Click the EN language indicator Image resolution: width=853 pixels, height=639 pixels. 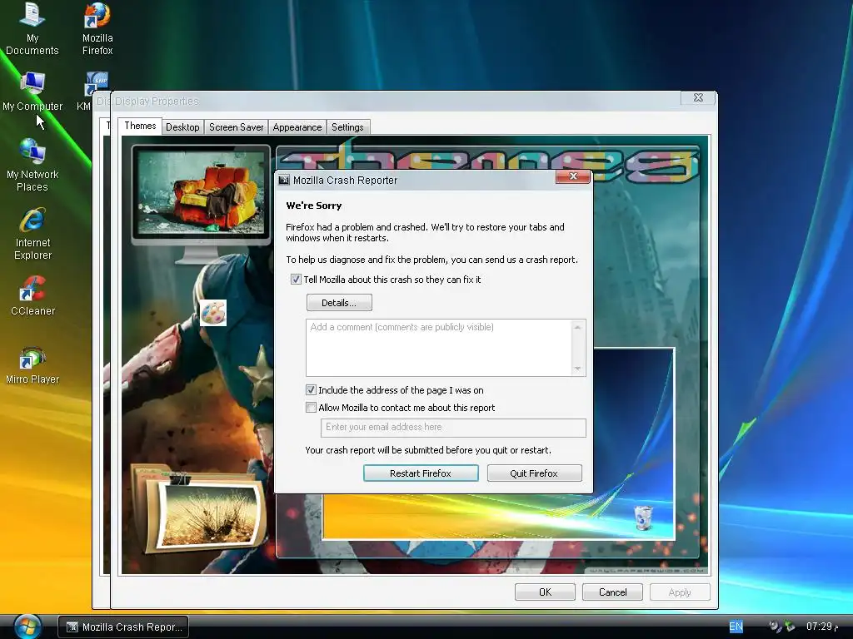point(736,627)
